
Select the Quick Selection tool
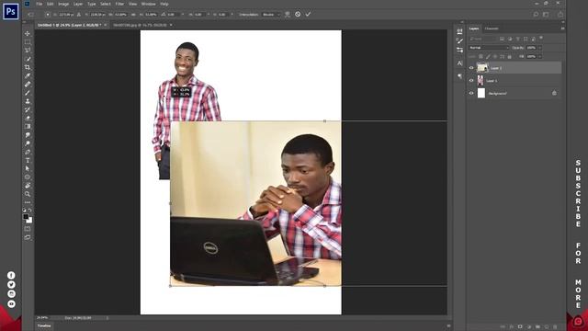click(28, 59)
